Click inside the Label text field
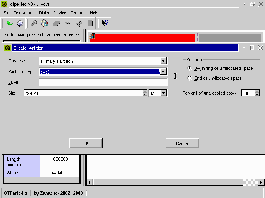The height and width of the screenshot is (198, 265). coord(103,82)
